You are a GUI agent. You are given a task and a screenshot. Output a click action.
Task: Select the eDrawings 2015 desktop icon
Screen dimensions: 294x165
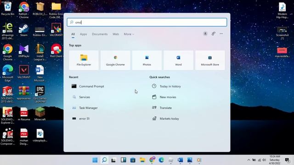tap(8, 31)
